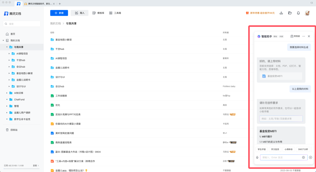Click the 回收站 trash icon in the sidebar

7,130
